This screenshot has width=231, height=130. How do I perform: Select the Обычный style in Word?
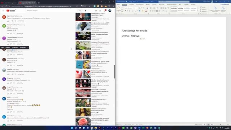(x=174, y=9)
